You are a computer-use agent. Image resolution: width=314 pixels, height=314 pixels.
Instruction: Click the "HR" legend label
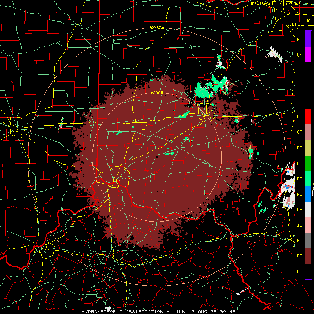tap(299, 163)
